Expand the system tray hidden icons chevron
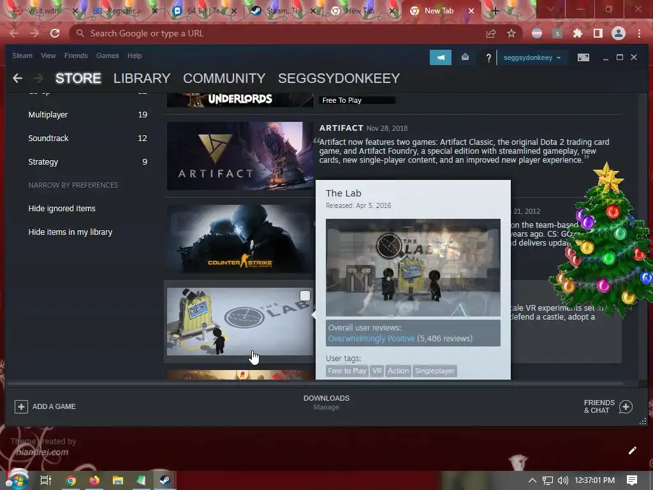The height and width of the screenshot is (490, 653). 532,480
